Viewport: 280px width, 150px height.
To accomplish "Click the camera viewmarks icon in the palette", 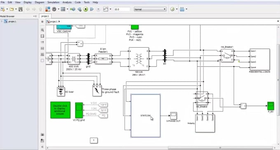I will (42, 135).
